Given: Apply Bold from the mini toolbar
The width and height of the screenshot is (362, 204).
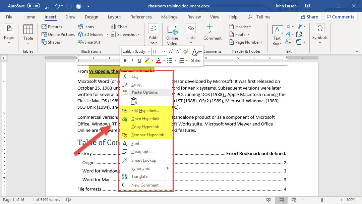Looking at the screenshot, I should tap(125, 61).
